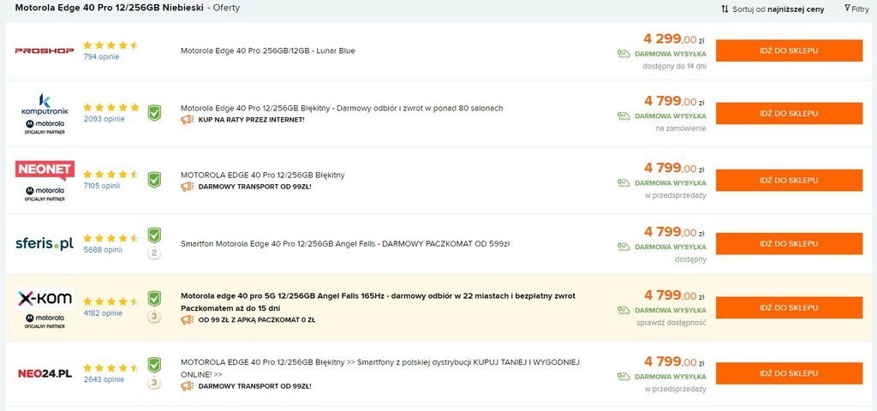Click the green trusted shield for x-kom
The image size is (877, 411).
(154, 299)
